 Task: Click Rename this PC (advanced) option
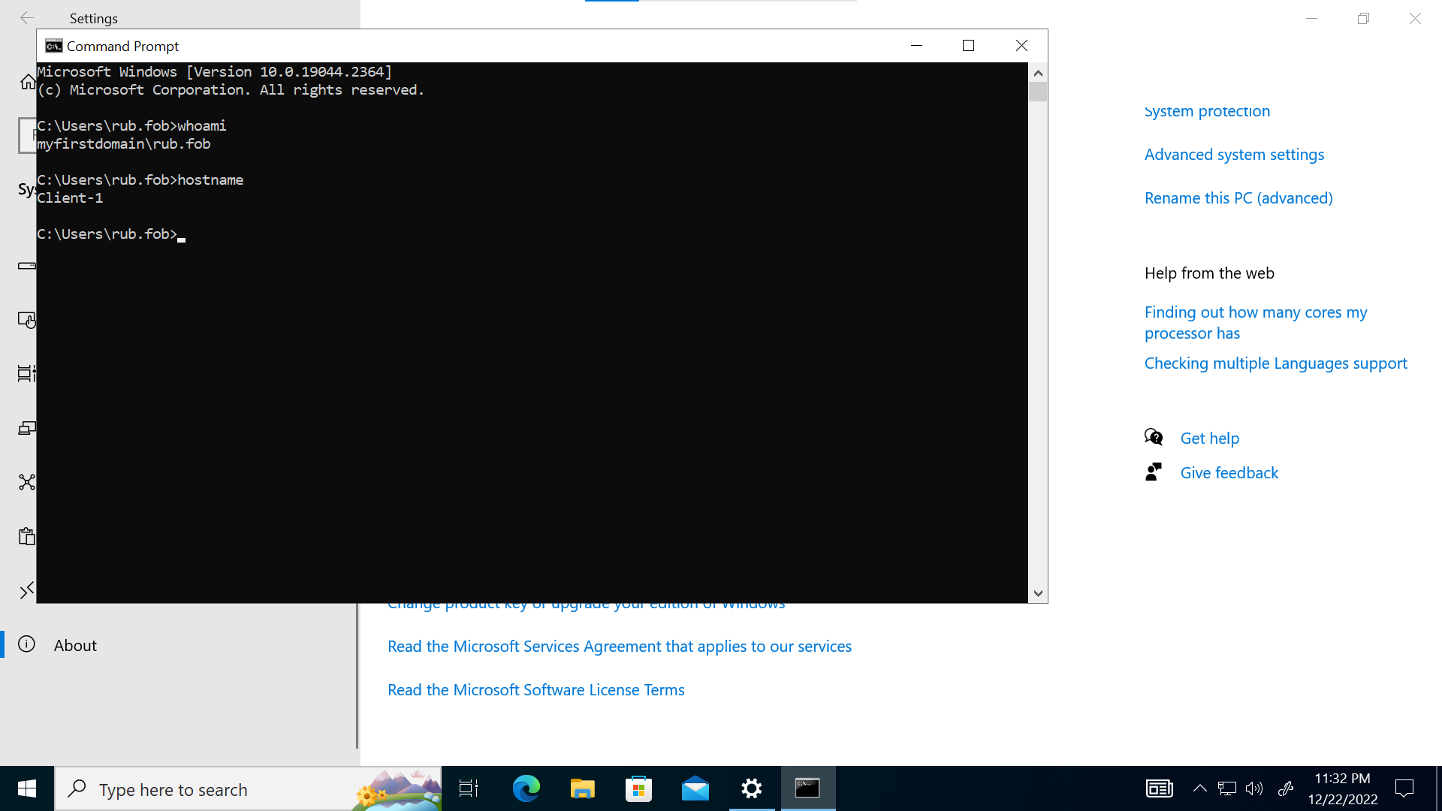tap(1238, 197)
